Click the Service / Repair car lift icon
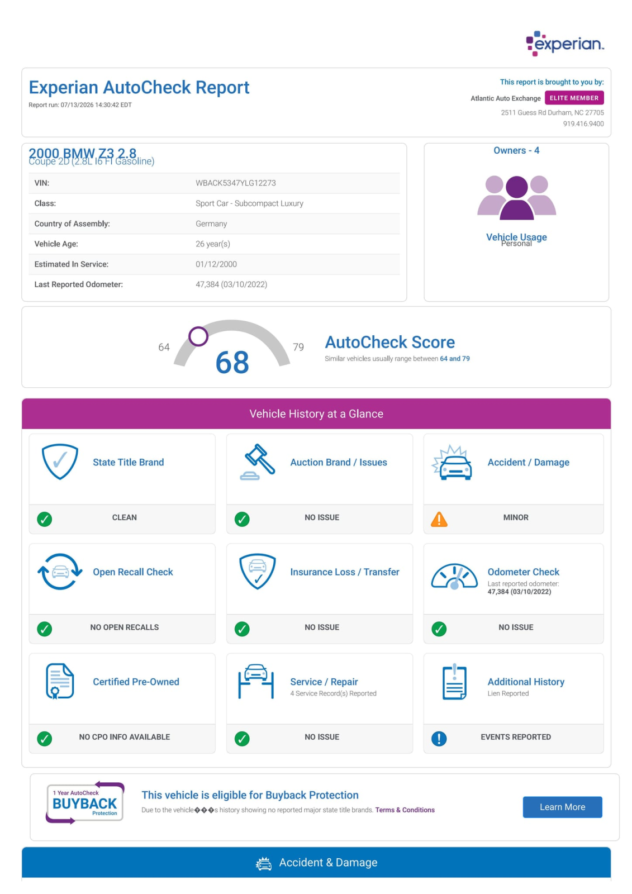Viewport: 632px width, 894px height. [256, 681]
